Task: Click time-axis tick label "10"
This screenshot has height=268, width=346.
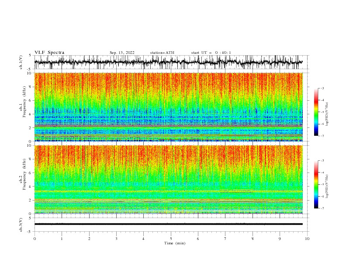Action: pos(307,239)
